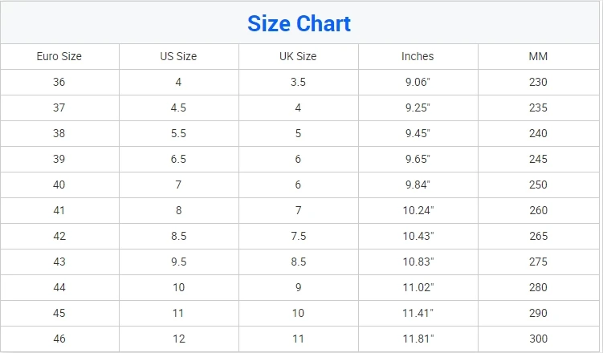Select the 280 MM cell
Viewport: 603px width, 353px height.
pos(538,287)
